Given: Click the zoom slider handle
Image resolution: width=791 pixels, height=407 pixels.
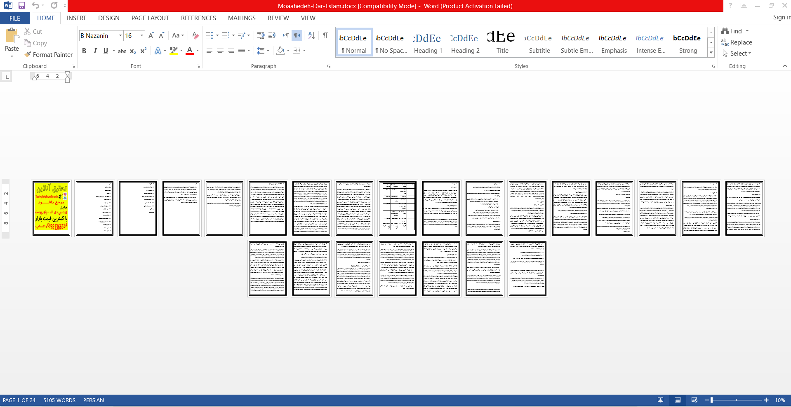Looking at the screenshot, I should [711, 400].
